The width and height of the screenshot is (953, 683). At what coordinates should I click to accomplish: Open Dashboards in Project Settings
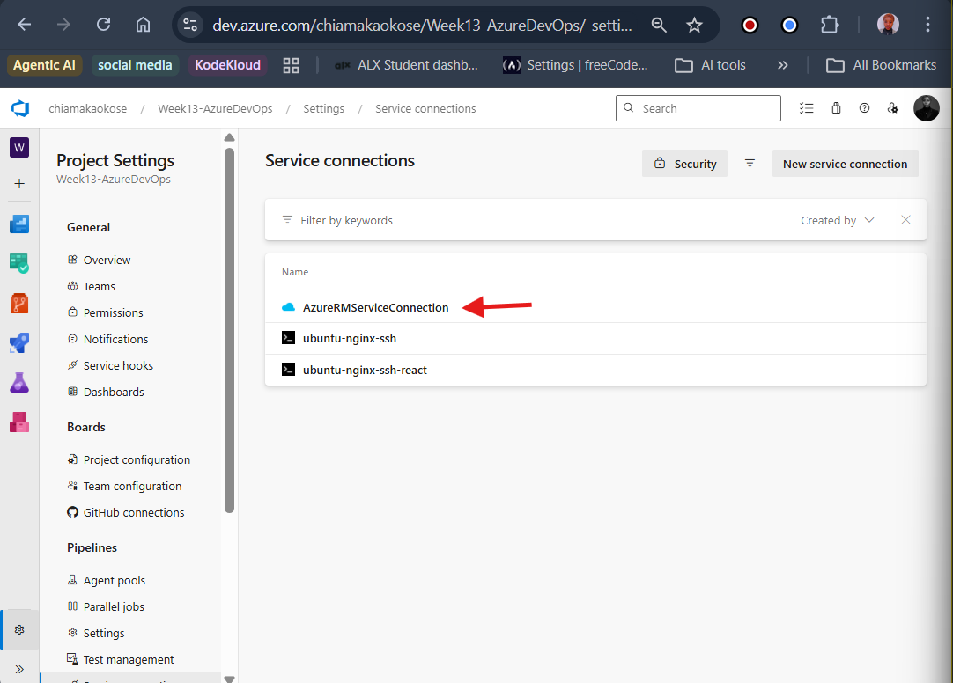[106, 393]
